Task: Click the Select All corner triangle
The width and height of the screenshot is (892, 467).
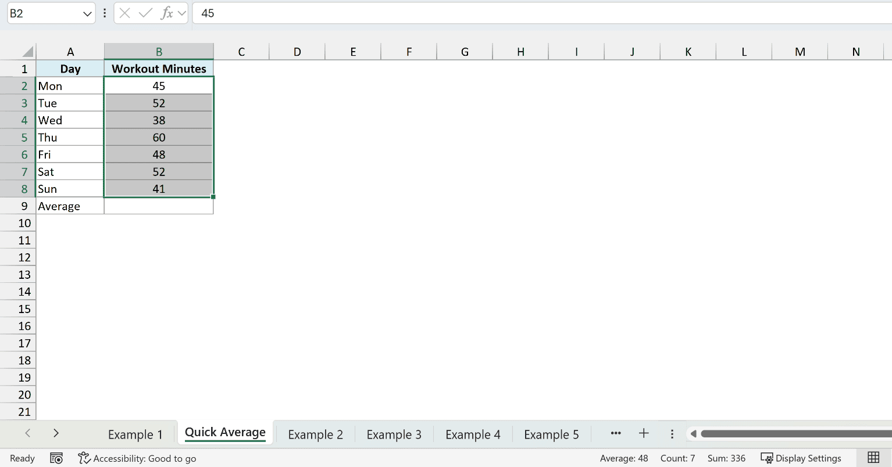Action: click(27, 52)
